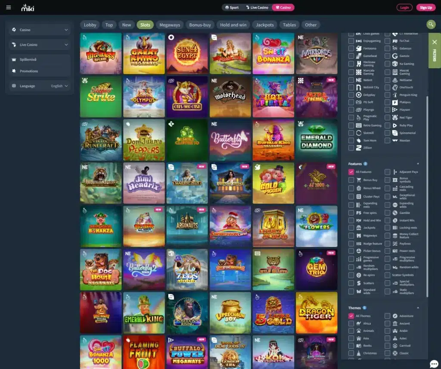Click the miki logo
The width and height of the screenshot is (441, 369).
pyautogui.click(x=28, y=8)
